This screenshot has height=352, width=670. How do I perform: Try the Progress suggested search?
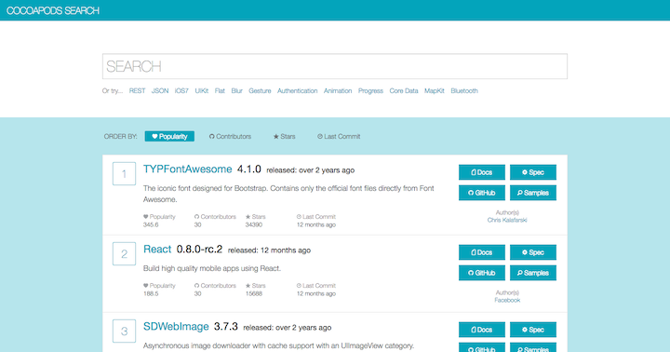pos(370,90)
